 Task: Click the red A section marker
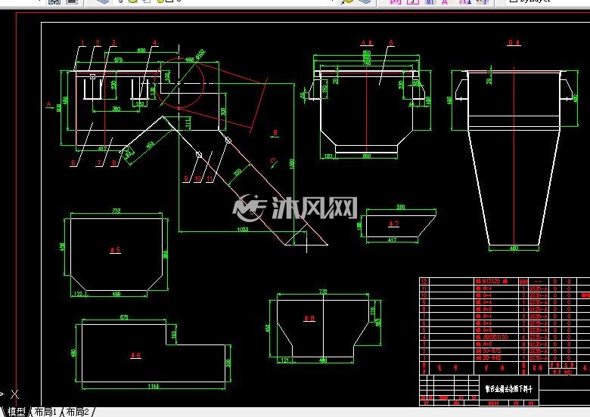(49, 104)
